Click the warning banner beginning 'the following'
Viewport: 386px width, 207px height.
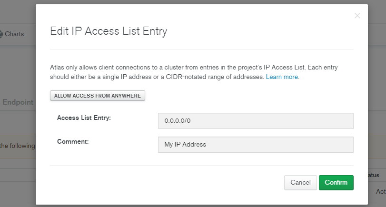point(18,146)
